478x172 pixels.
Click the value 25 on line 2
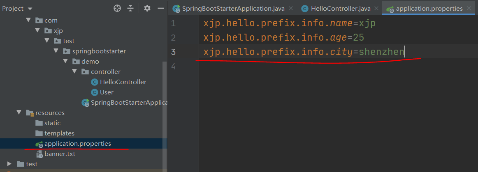coord(359,38)
